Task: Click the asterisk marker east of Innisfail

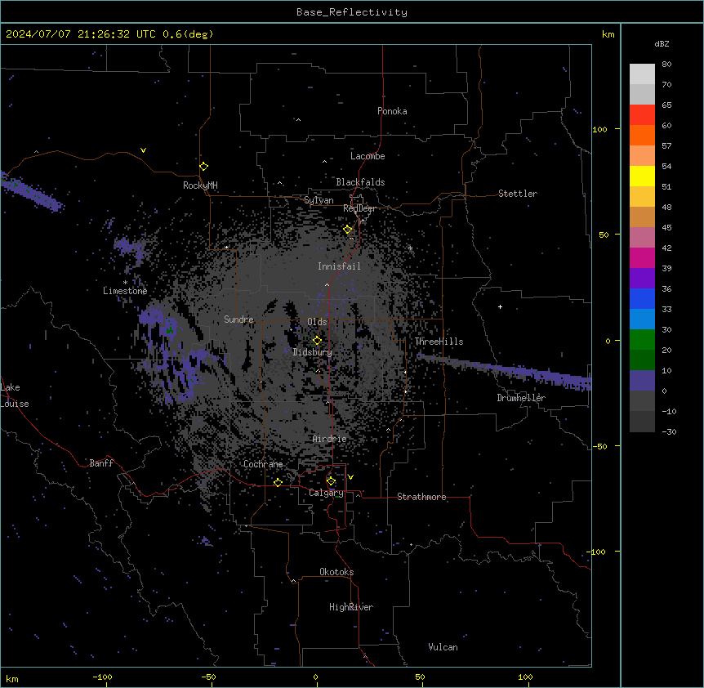Action: pyautogui.click(x=410, y=248)
